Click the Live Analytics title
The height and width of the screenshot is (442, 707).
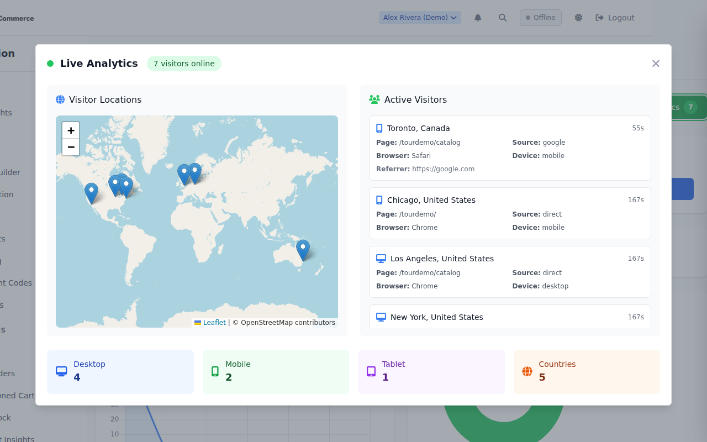pos(99,64)
